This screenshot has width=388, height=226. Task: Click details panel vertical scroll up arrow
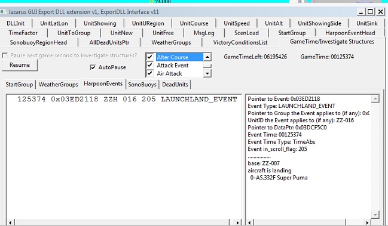click(x=375, y=99)
